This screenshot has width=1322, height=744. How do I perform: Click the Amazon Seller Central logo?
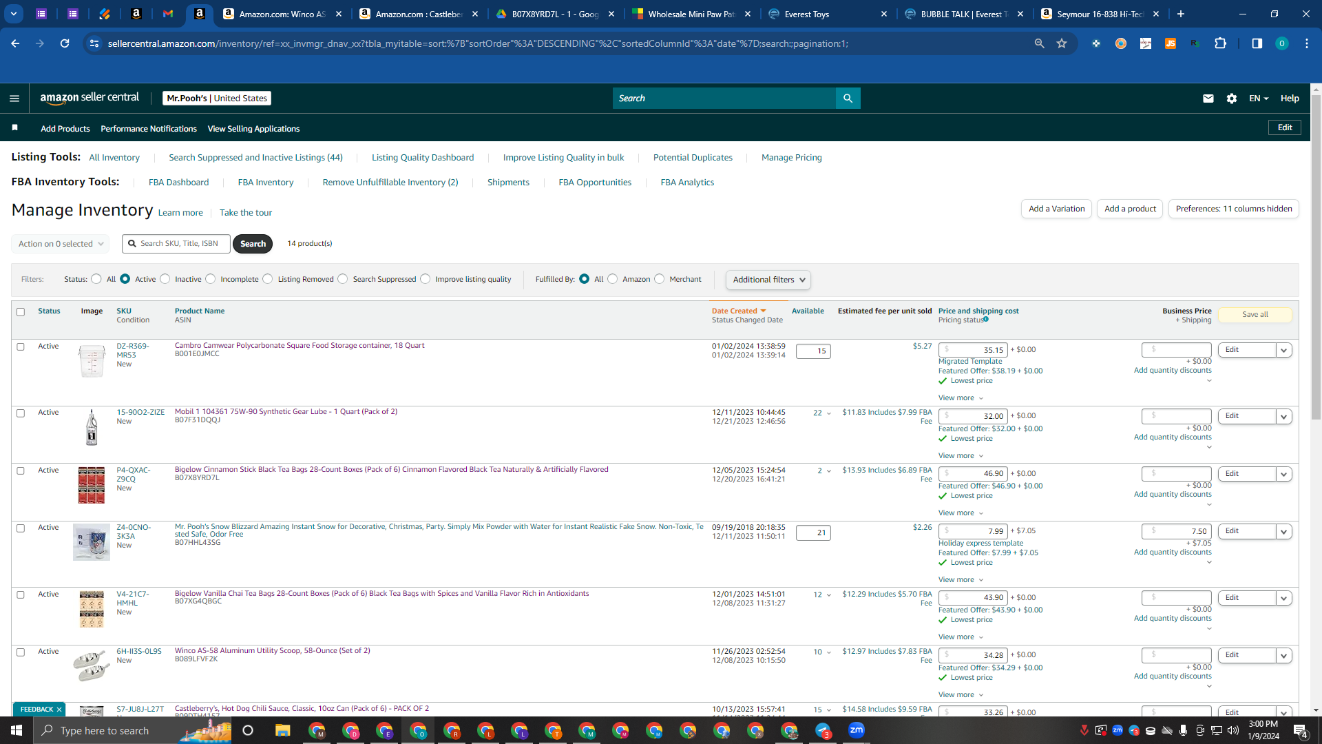(90, 98)
